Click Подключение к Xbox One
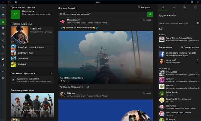The height and width of the screenshot is (121, 201). coord(32,80)
